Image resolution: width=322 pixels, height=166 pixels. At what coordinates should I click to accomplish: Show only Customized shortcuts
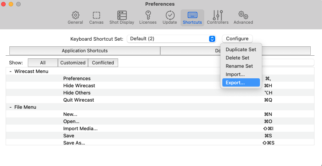pos(73,62)
